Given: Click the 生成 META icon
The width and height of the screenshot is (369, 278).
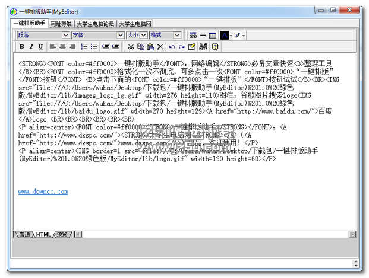Looking at the screenshot, I should click(x=203, y=47).
